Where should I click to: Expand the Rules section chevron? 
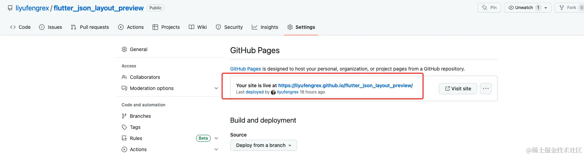[x=216, y=138]
